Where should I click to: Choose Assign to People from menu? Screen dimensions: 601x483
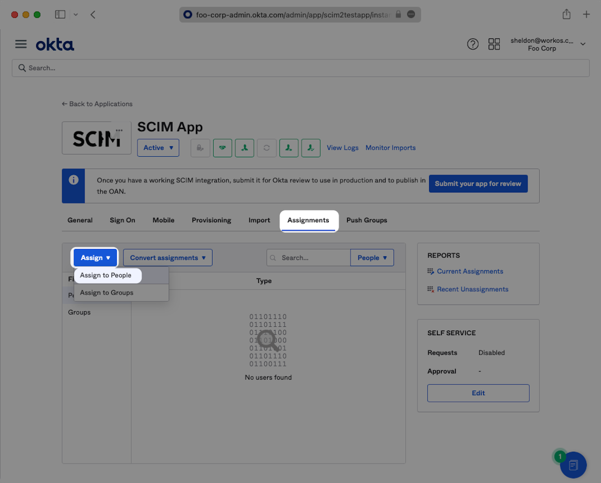click(106, 275)
